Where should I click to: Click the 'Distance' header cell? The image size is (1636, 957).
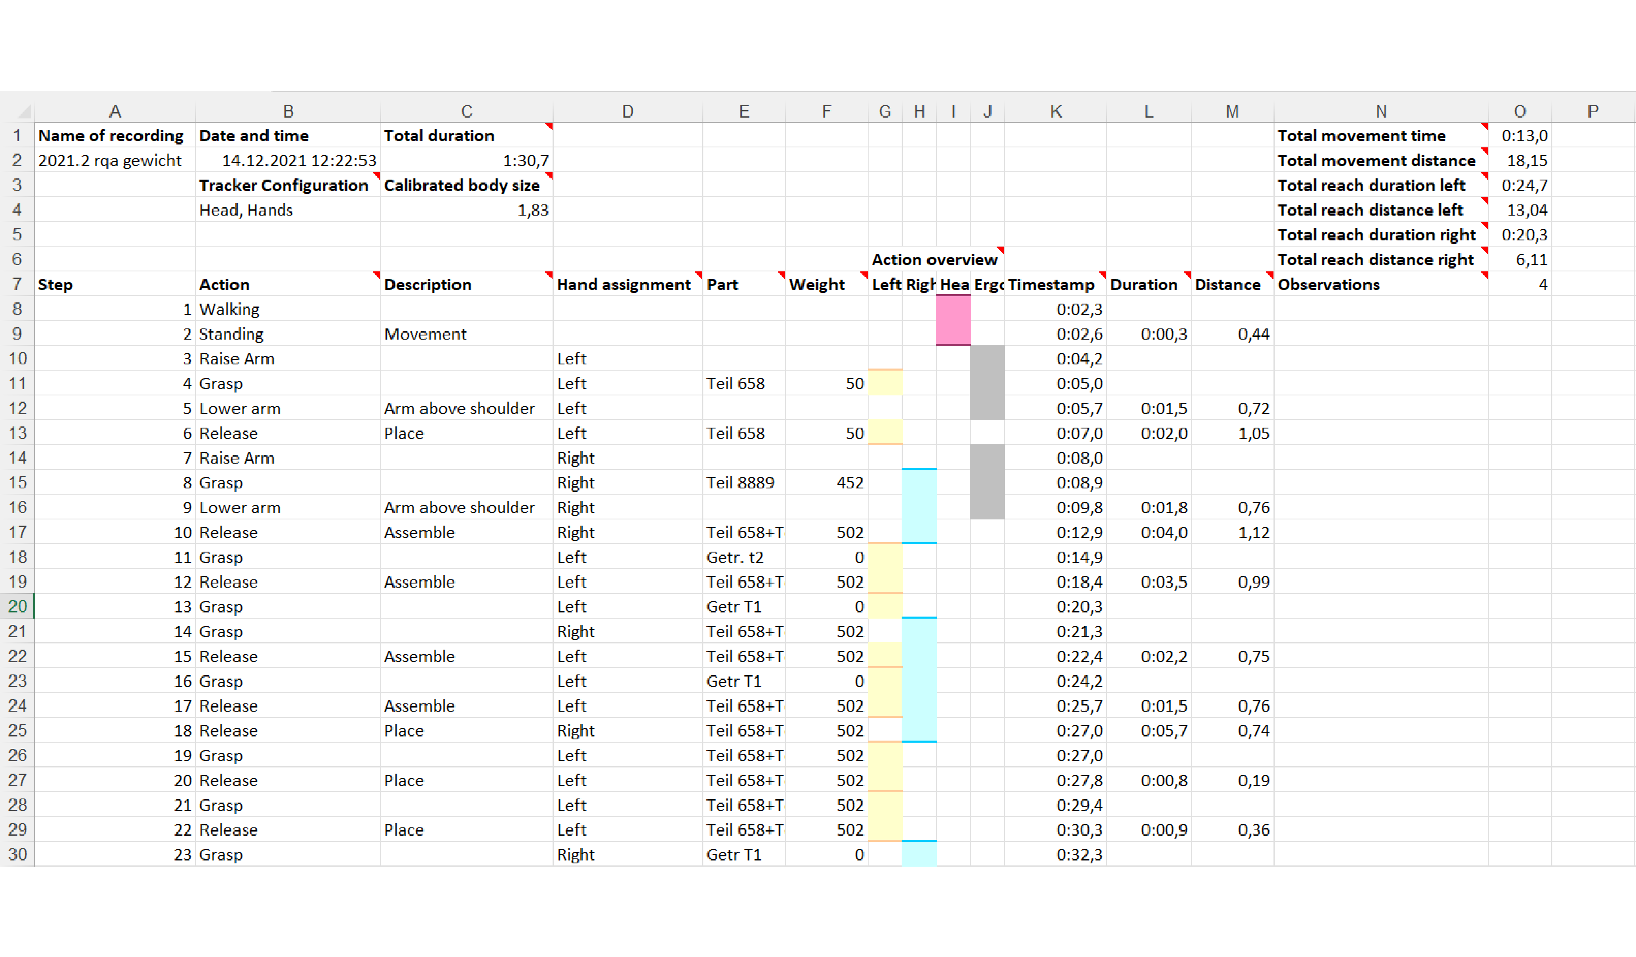(x=1233, y=284)
